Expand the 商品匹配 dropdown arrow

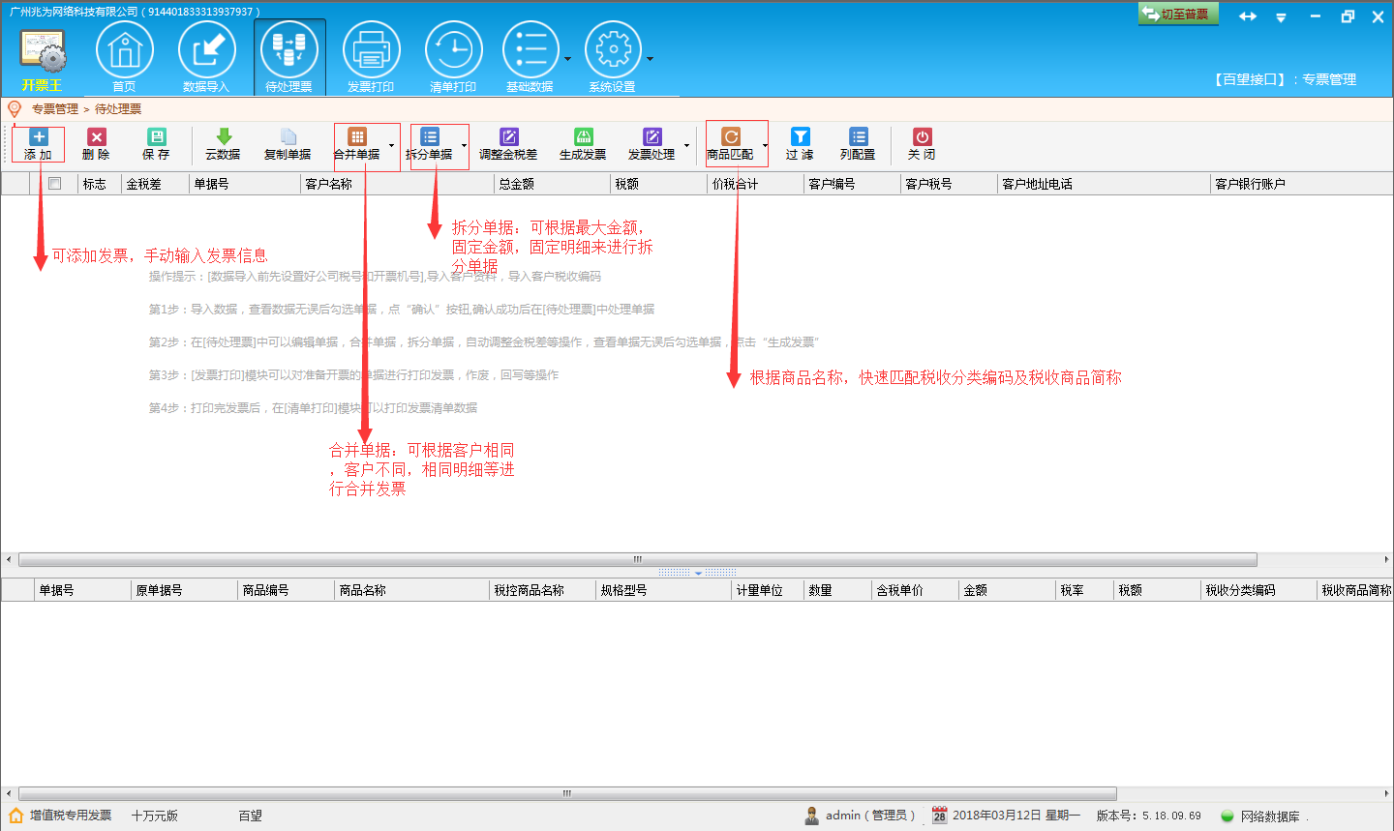765,146
